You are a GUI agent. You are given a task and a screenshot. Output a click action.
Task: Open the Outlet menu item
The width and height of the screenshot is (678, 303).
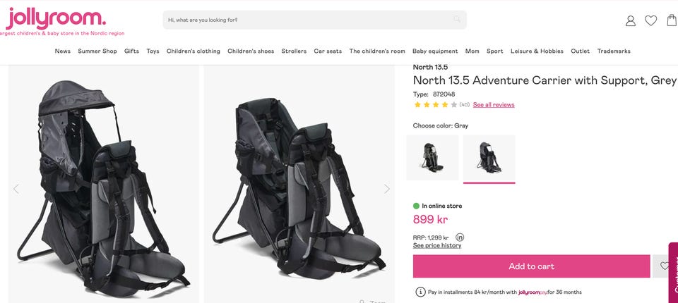pos(581,51)
